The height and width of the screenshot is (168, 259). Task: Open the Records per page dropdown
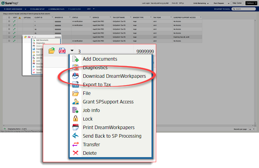click(x=252, y=129)
